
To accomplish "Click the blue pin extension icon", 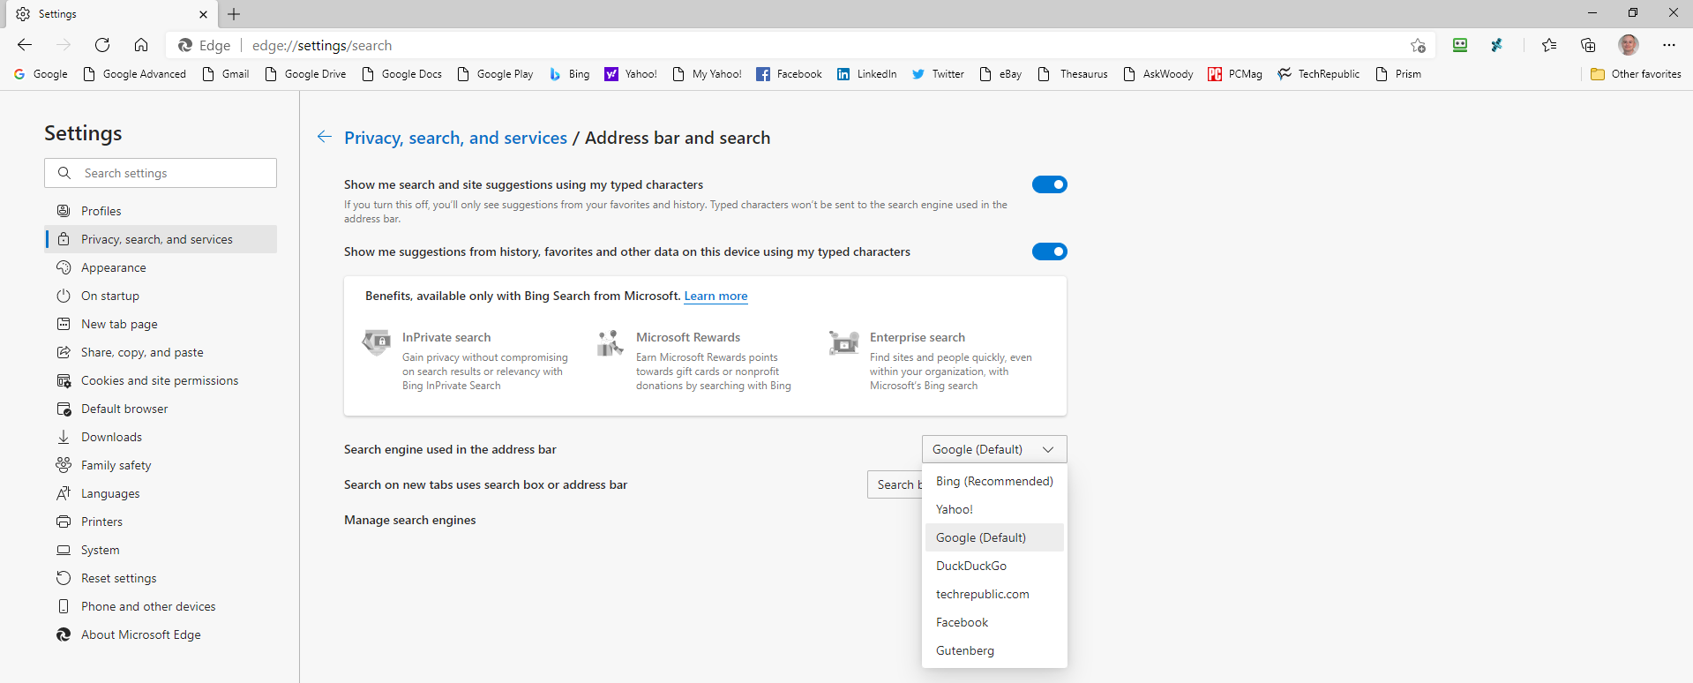I will pos(1497,45).
